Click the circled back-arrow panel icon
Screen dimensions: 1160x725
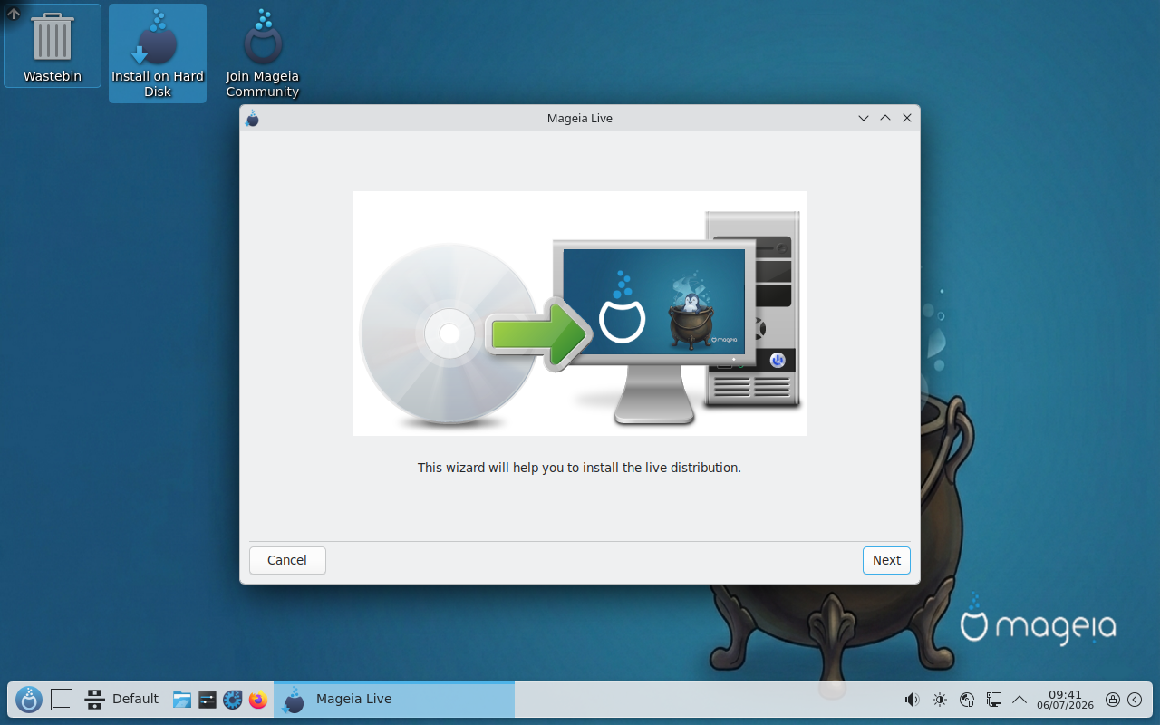pyautogui.click(x=1135, y=700)
